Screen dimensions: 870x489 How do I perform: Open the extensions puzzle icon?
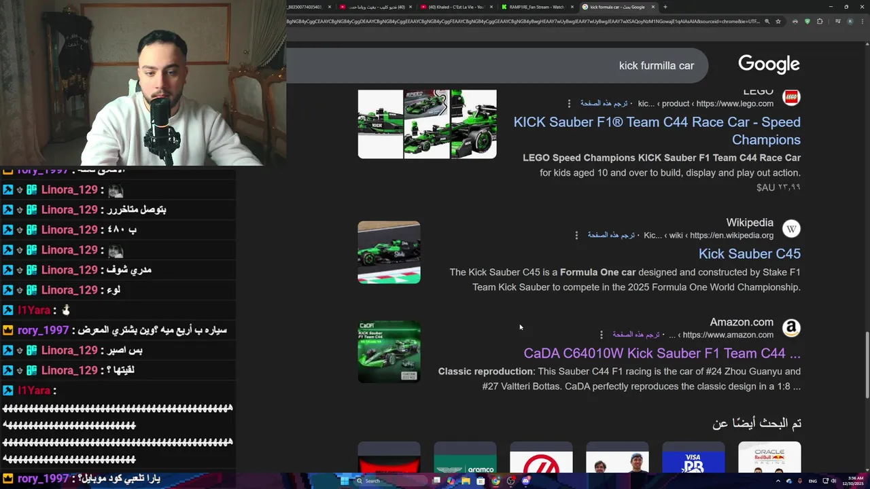coord(820,22)
